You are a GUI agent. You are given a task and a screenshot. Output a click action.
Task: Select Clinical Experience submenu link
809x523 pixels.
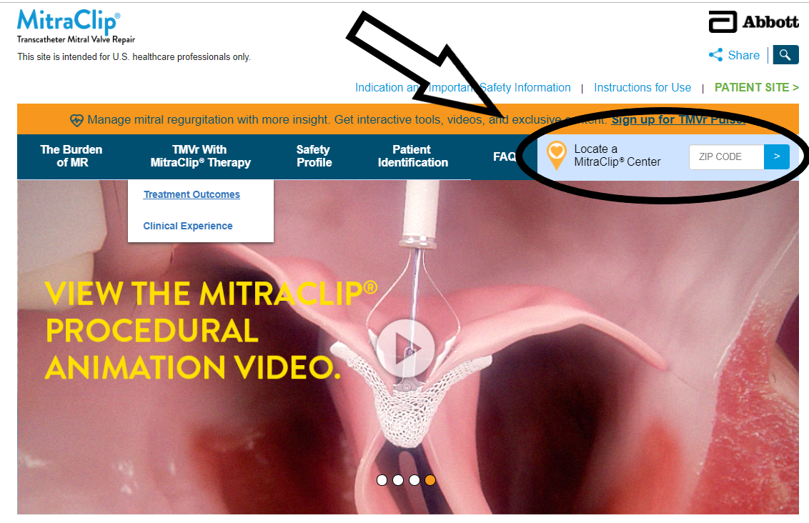pyautogui.click(x=188, y=226)
